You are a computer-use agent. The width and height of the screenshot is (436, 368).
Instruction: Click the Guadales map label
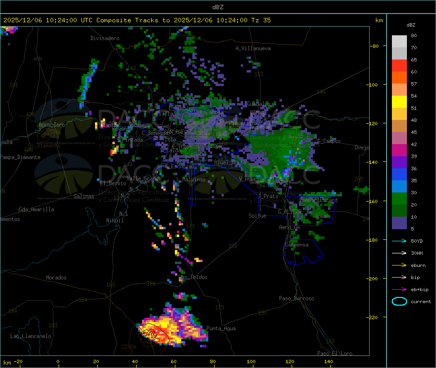(259, 104)
